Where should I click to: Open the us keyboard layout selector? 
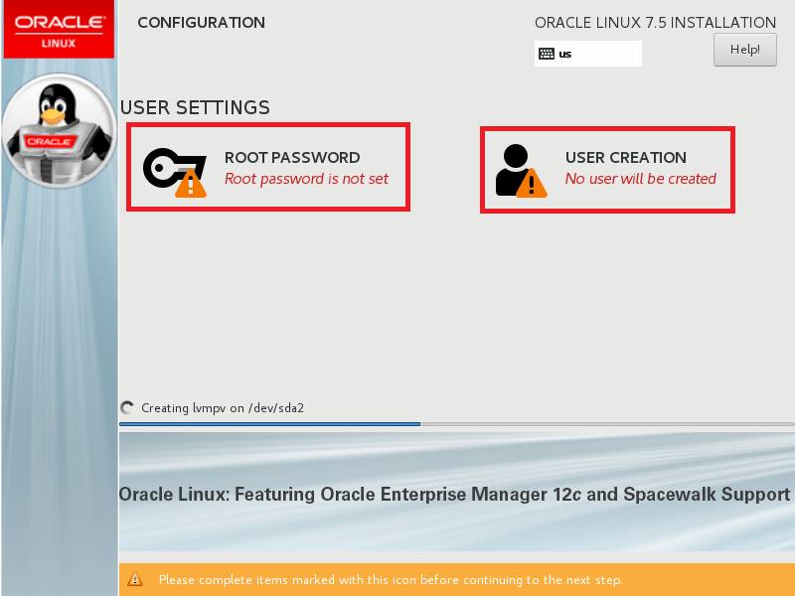587,53
